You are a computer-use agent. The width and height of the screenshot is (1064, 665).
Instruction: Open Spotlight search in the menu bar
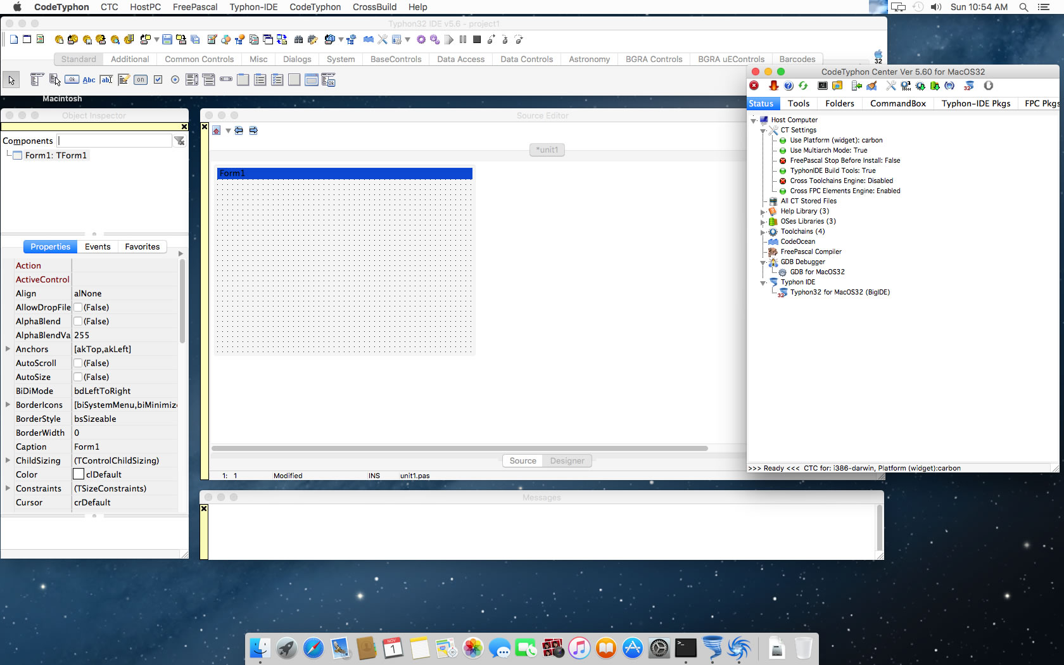(1023, 7)
